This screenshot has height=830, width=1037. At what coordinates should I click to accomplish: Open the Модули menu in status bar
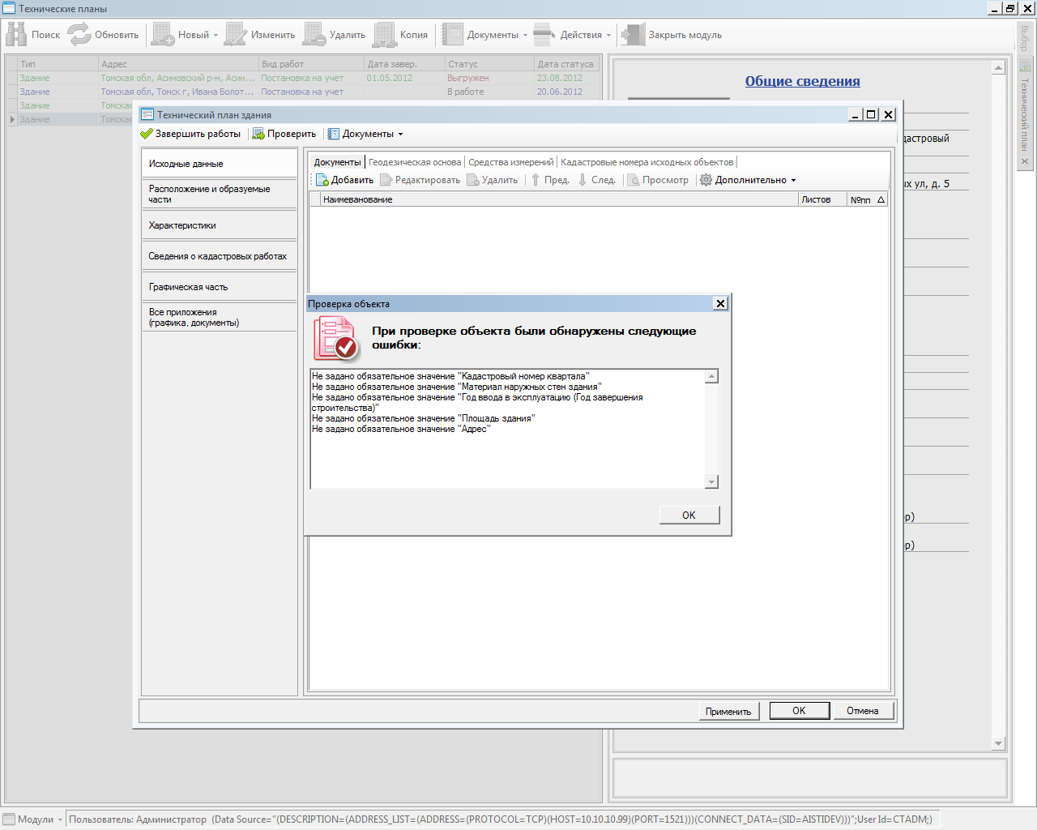click(35, 819)
